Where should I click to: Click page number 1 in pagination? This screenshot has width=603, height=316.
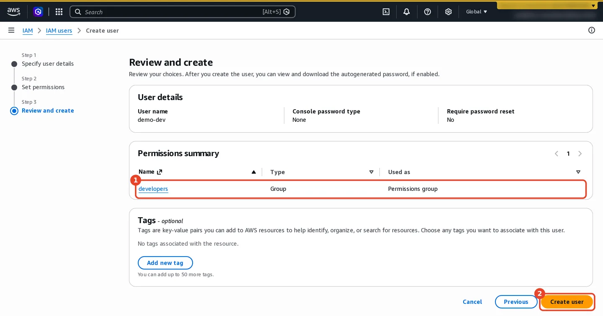coord(568,154)
